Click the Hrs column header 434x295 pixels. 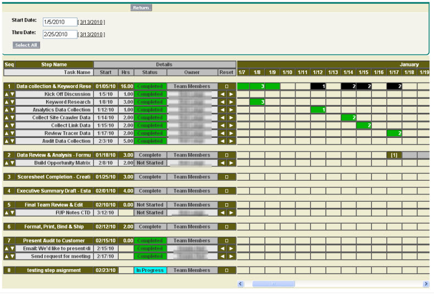tap(126, 72)
